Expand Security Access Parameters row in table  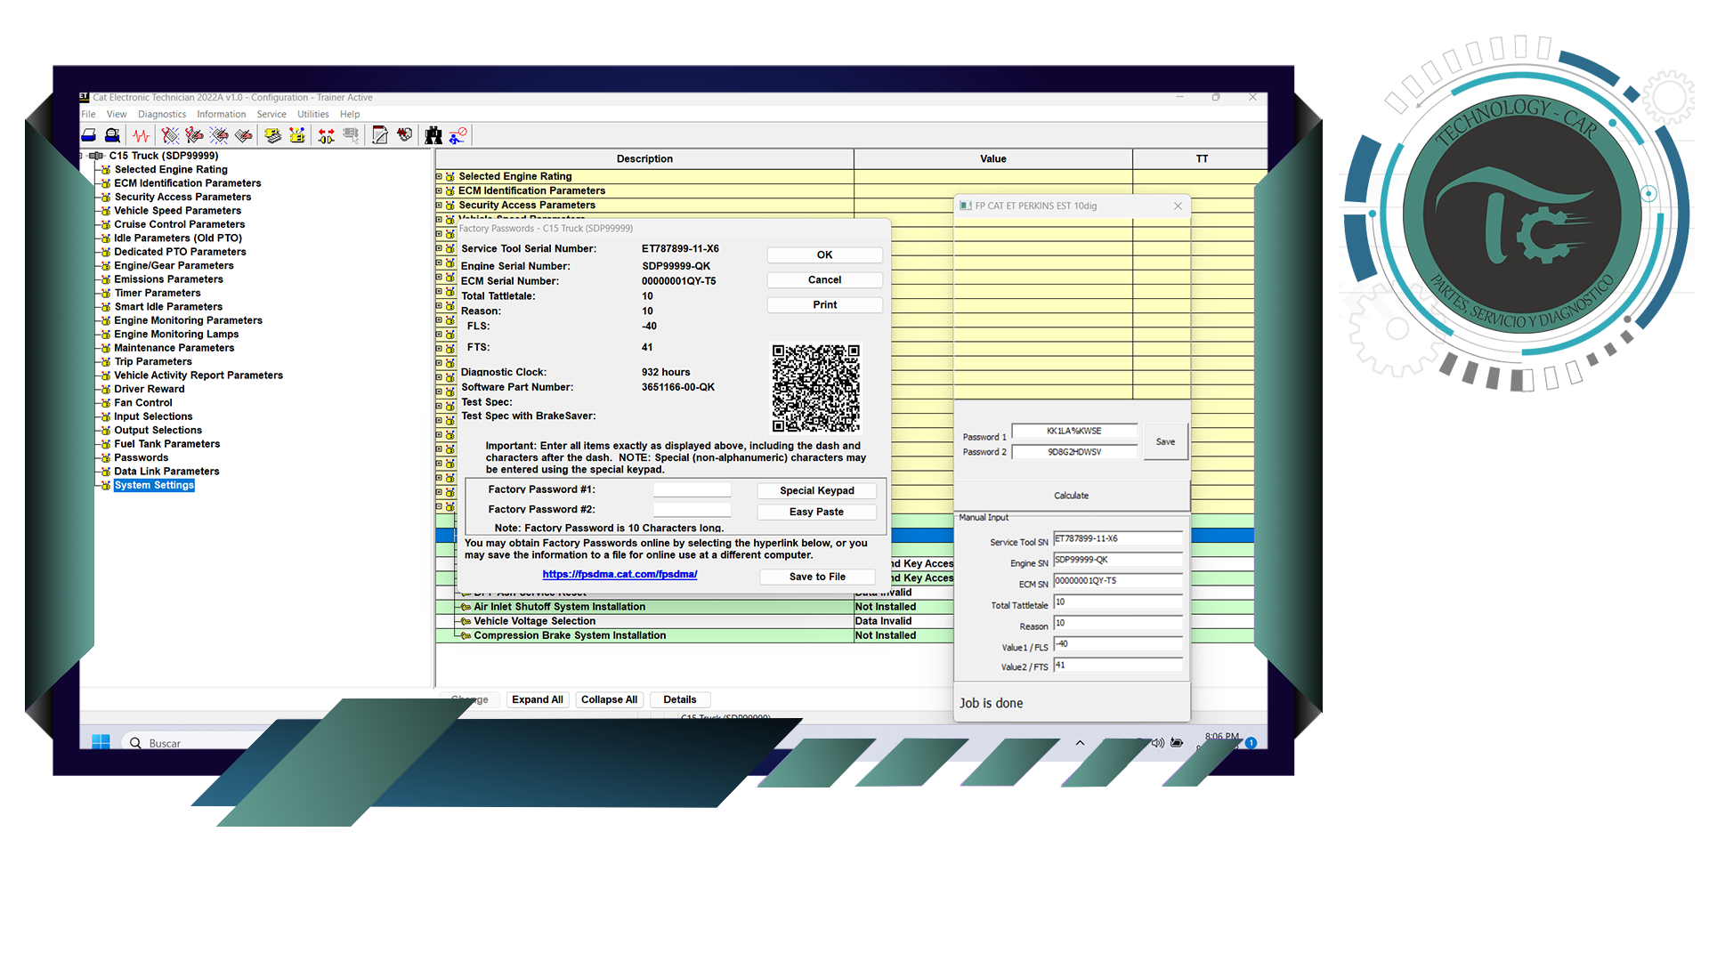(x=439, y=205)
